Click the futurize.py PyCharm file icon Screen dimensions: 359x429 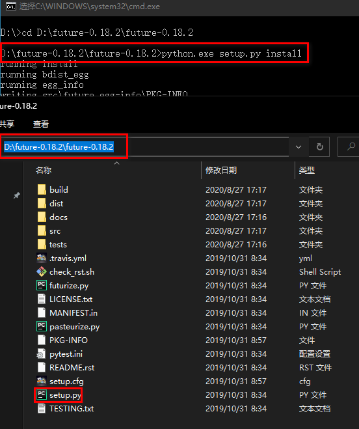(x=42, y=285)
